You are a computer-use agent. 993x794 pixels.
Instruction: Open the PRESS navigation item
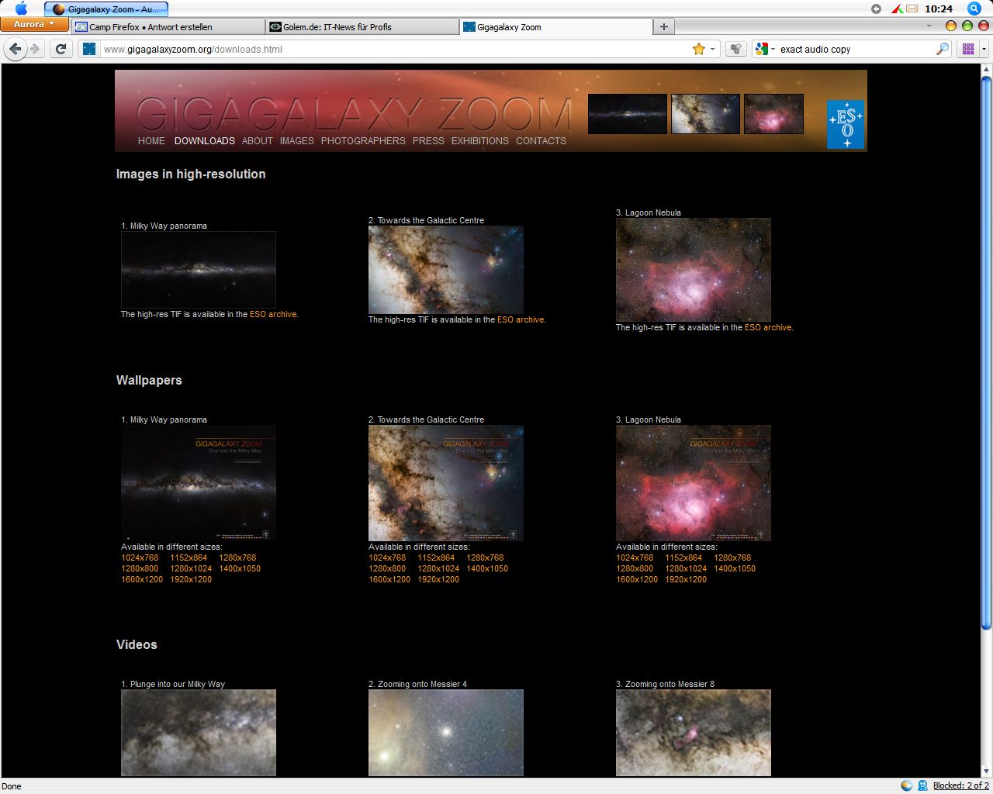click(x=428, y=141)
